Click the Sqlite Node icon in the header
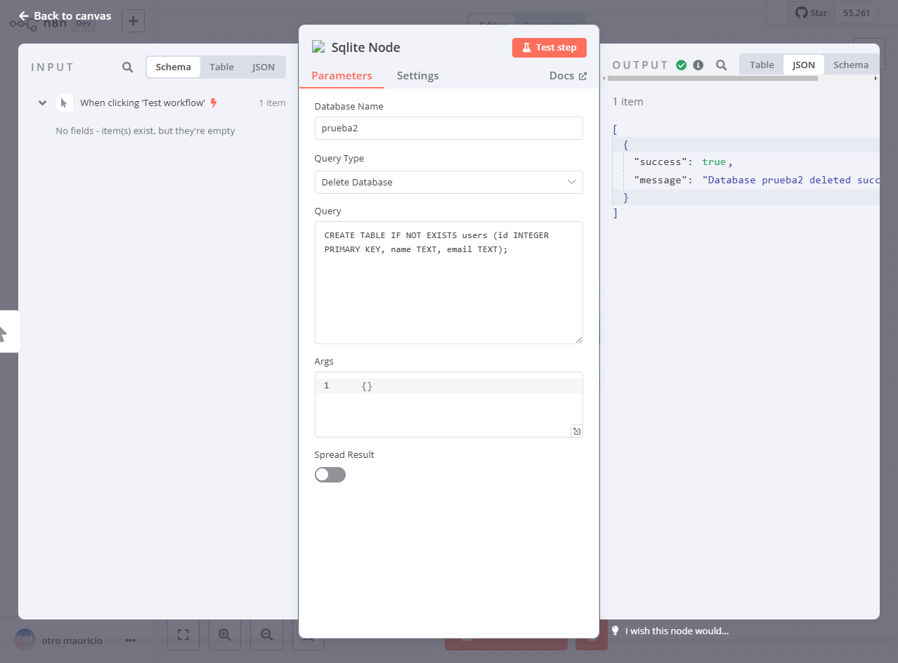The width and height of the screenshot is (898, 663). [318, 47]
